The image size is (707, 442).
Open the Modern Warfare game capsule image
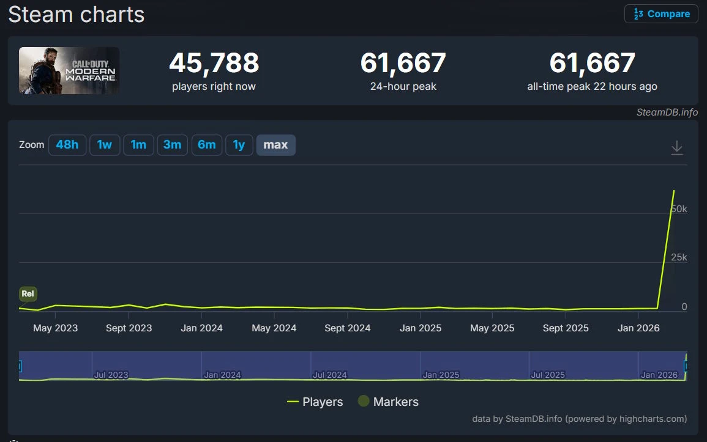[69, 70]
